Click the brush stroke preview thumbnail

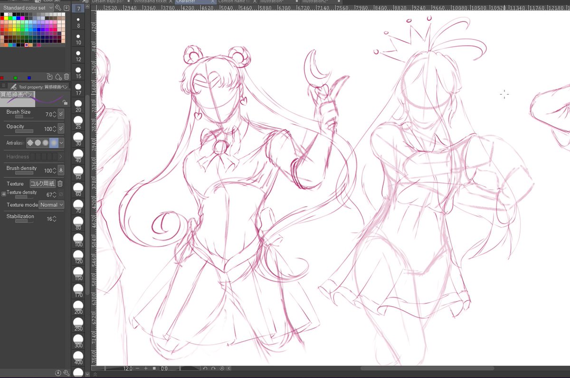click(x=34, y=99)
